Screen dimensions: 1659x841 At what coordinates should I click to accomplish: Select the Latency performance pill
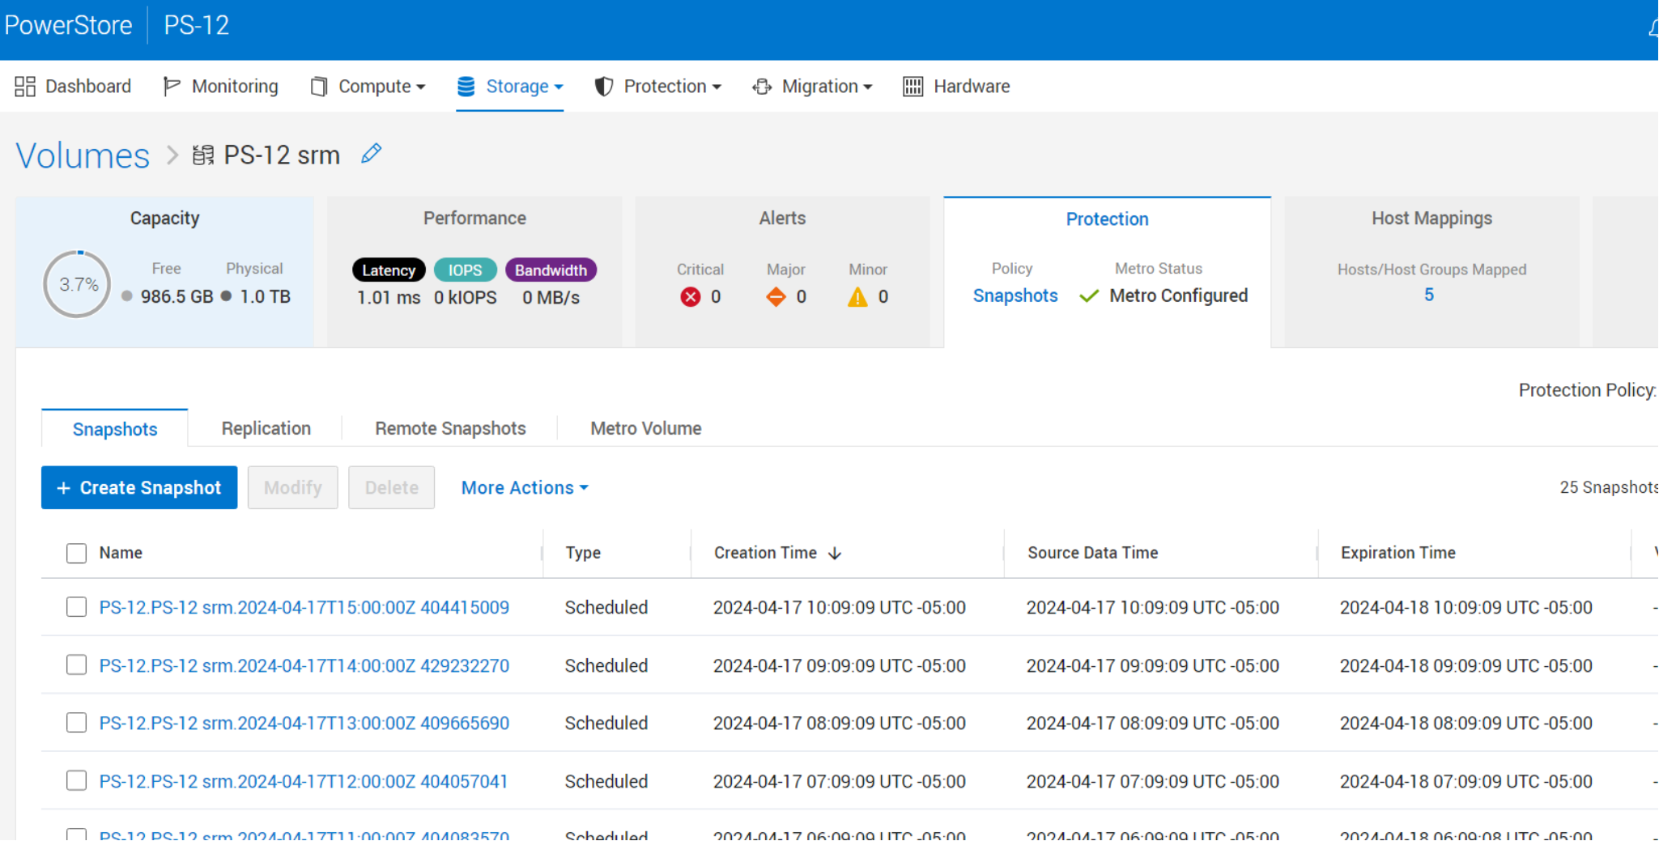389,270
